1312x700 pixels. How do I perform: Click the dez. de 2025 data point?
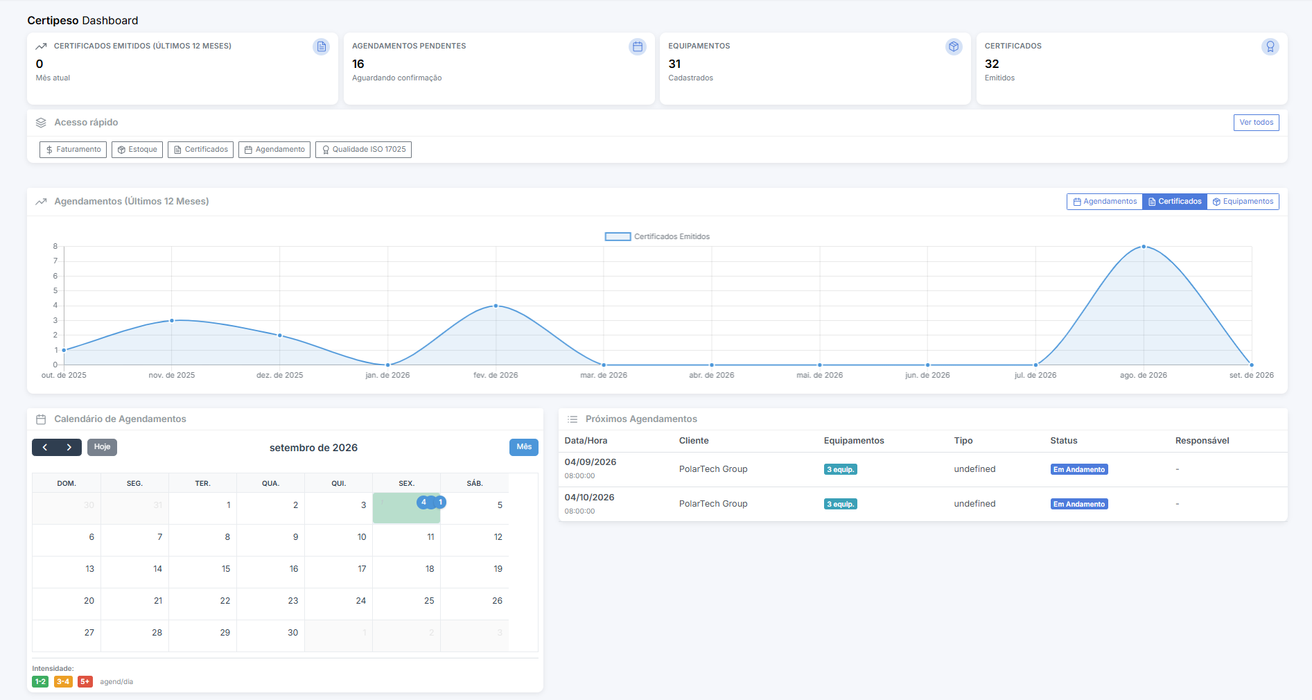[x=280, y=335]
